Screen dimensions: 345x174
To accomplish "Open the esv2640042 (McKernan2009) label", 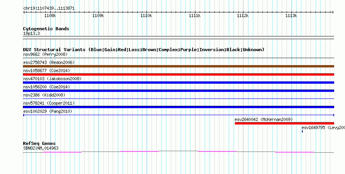I will point(264,119).
